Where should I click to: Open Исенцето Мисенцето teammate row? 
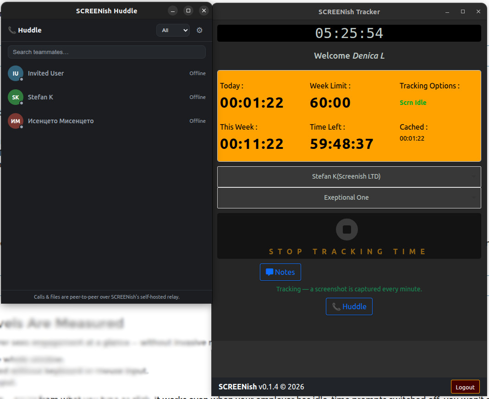point(107,121)
